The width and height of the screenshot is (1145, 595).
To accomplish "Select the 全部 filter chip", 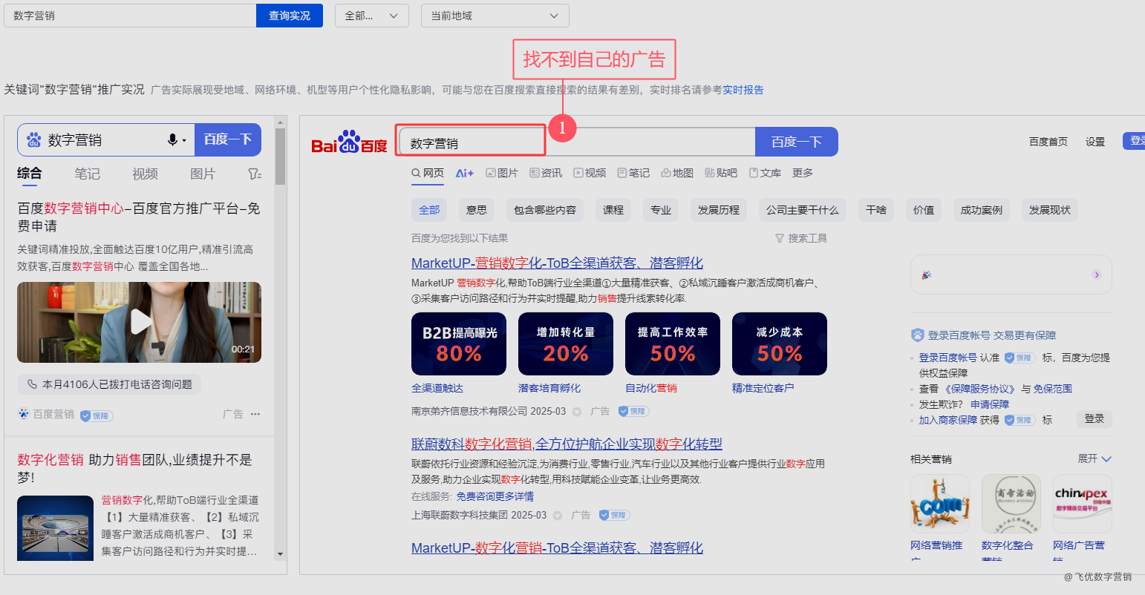I will pos(429,210).
